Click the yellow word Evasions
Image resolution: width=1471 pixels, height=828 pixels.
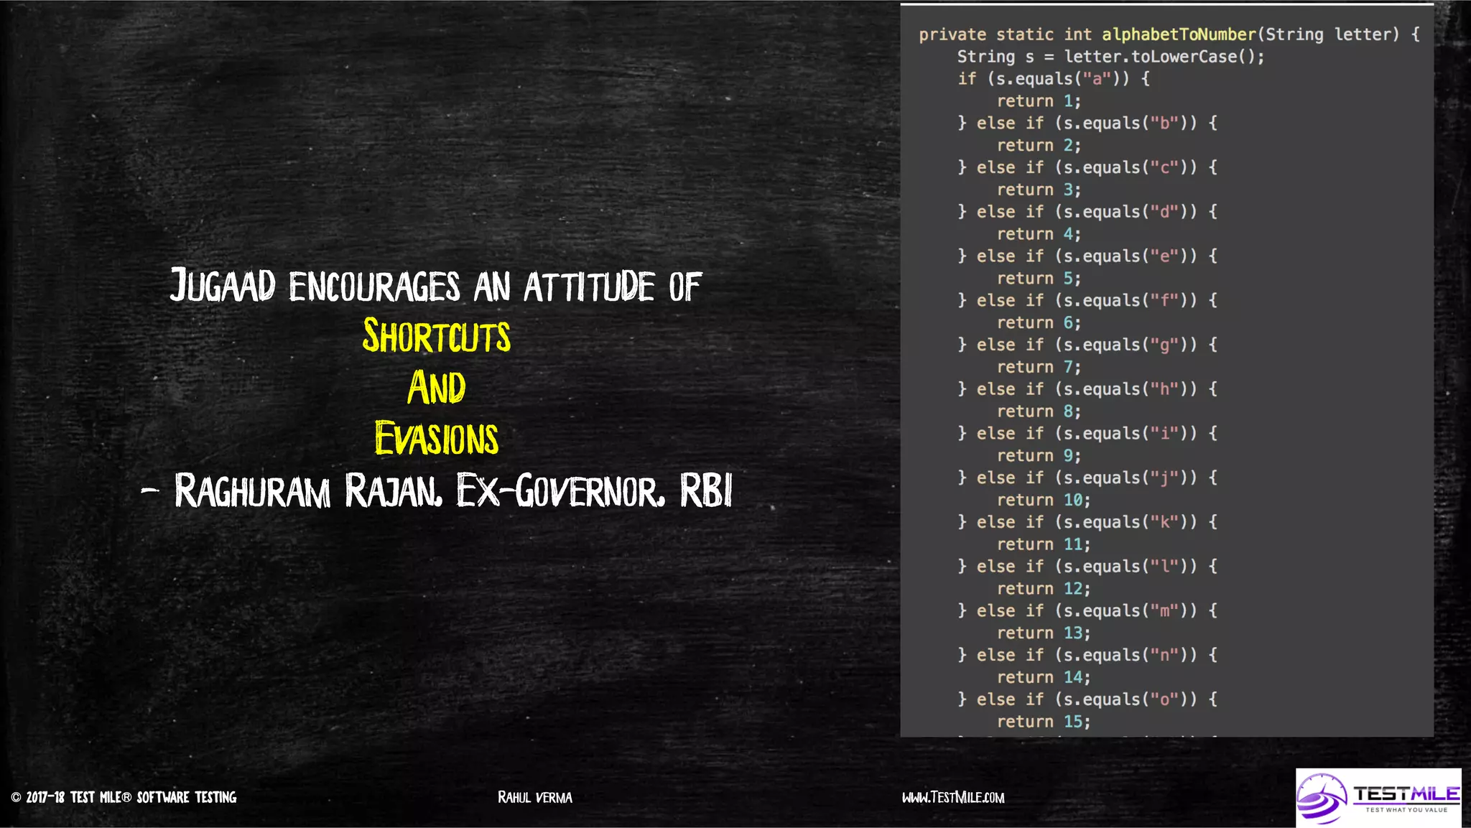click(x=437, y=439)
